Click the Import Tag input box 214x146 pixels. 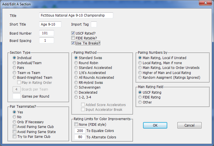coord(94,24)
